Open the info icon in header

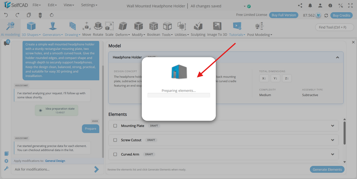330,6
